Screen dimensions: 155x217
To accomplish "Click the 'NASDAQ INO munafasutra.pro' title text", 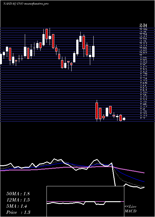I will tap(26, 4).
